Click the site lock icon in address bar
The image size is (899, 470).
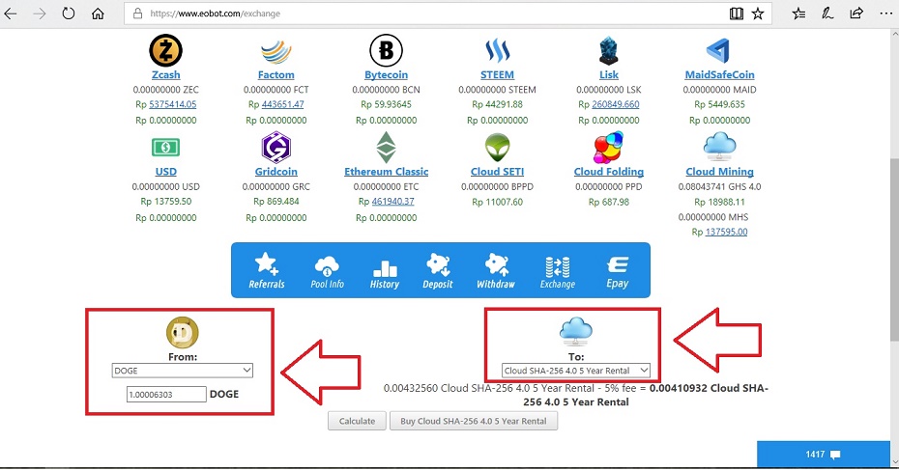[x=137, y=14]
